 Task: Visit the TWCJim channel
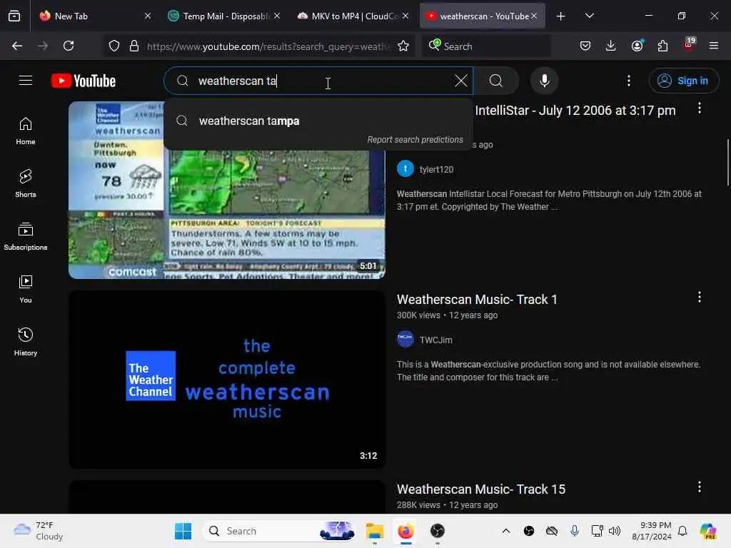pyautogui.click(x=436, y=340)
